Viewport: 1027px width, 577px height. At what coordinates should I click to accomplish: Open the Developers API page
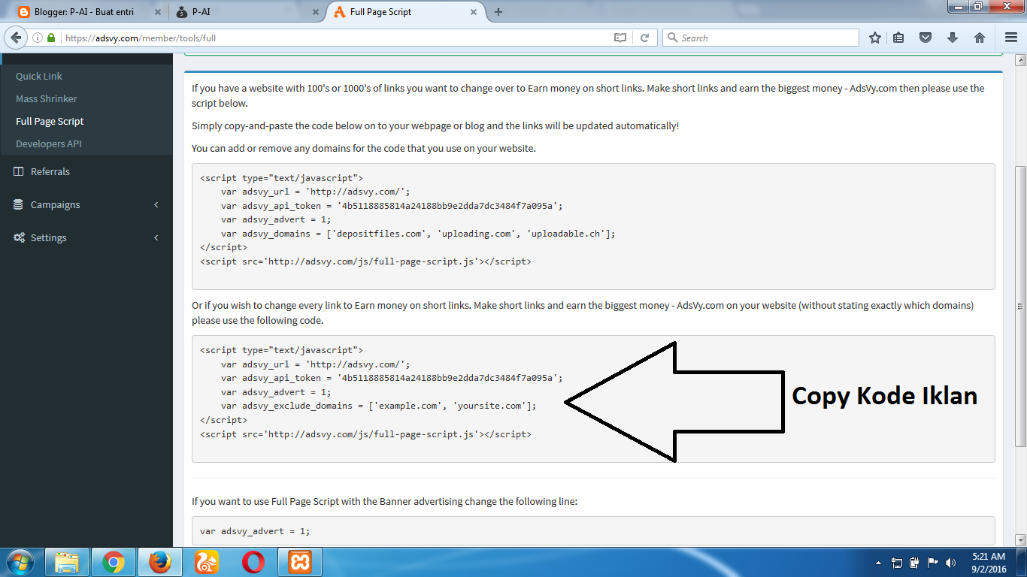[x=47, y=143]
